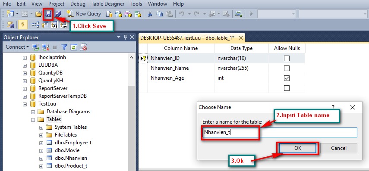Open a New Query window
The height and width of the screenshot is (171, 369).
84,14
